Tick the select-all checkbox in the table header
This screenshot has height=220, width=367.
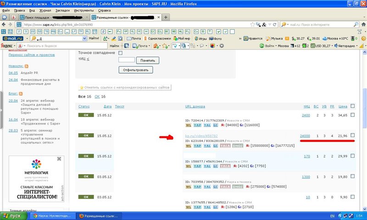click(x=352, y=106)
